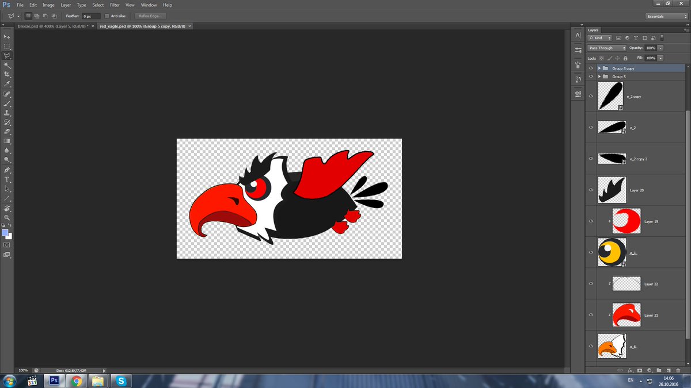The height and width of the screenshot is (388, 691).
Task: Open the Layer menu
Action: coord(66,5)
